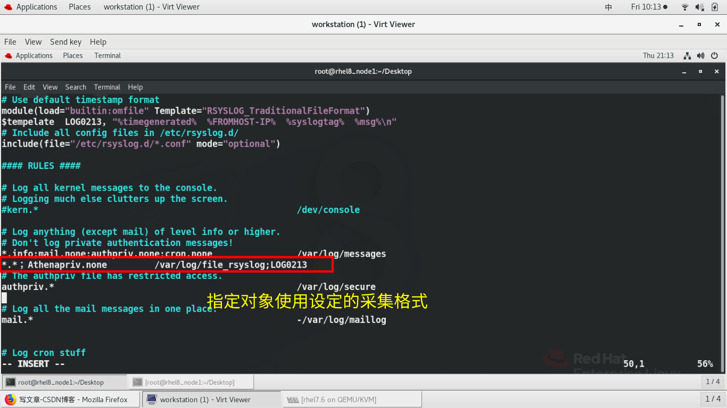Click the '/var/log/file_rsyslog;LOG0213' text
The height and width of the screenshot is (408, 727).
pos(230,265)
